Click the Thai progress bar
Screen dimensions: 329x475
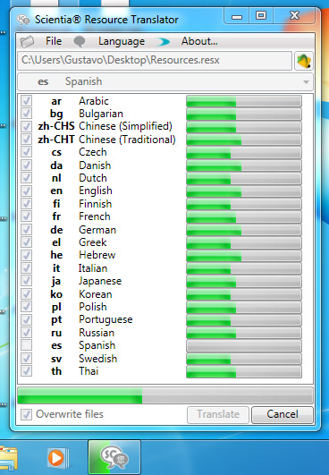tap(244, 372)
